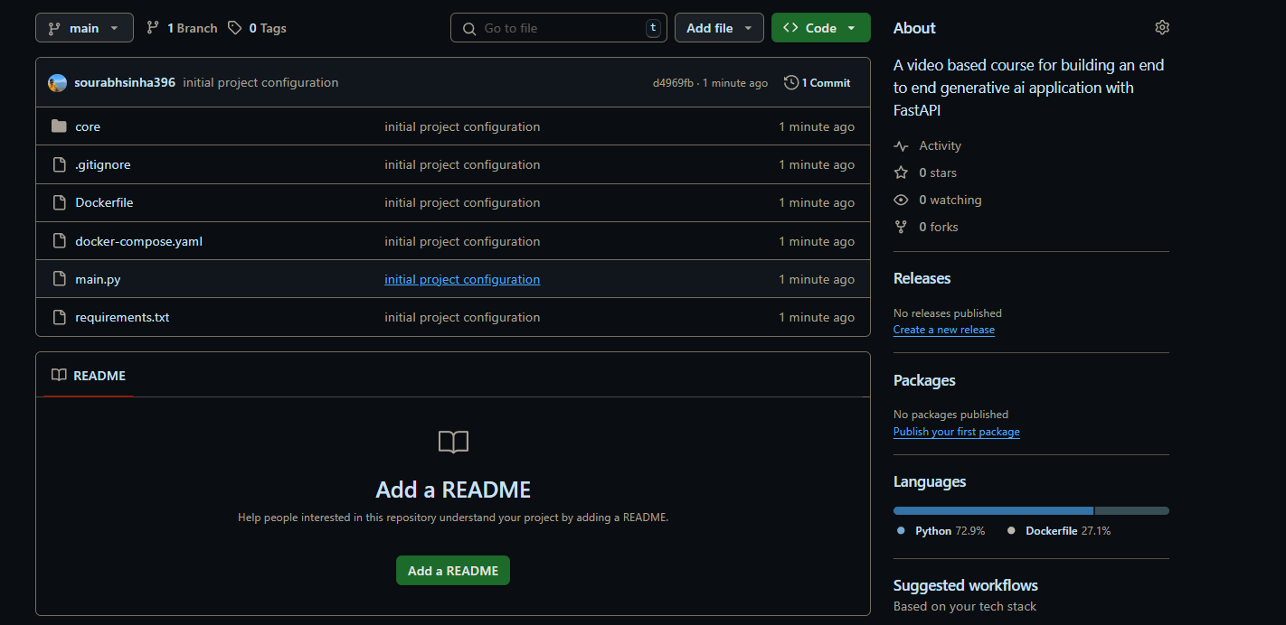The height and width of the screenshot is (625, 1286).
Task: Click the main.py file icon
Action: click(x=60, y=279)
